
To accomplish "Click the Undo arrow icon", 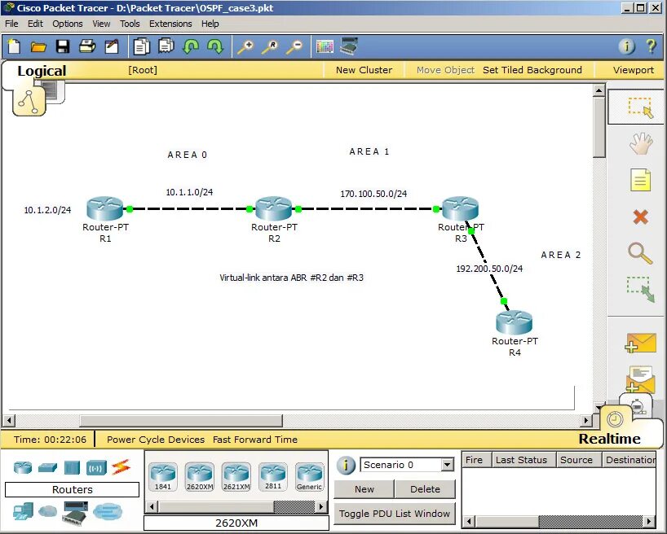I will (191, 46).
